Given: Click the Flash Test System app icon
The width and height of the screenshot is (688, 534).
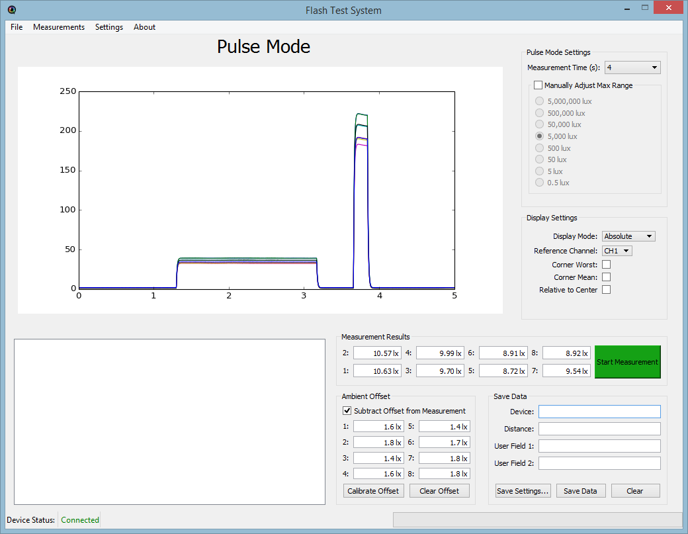Looking at the screenshot, I should [12, 10].
